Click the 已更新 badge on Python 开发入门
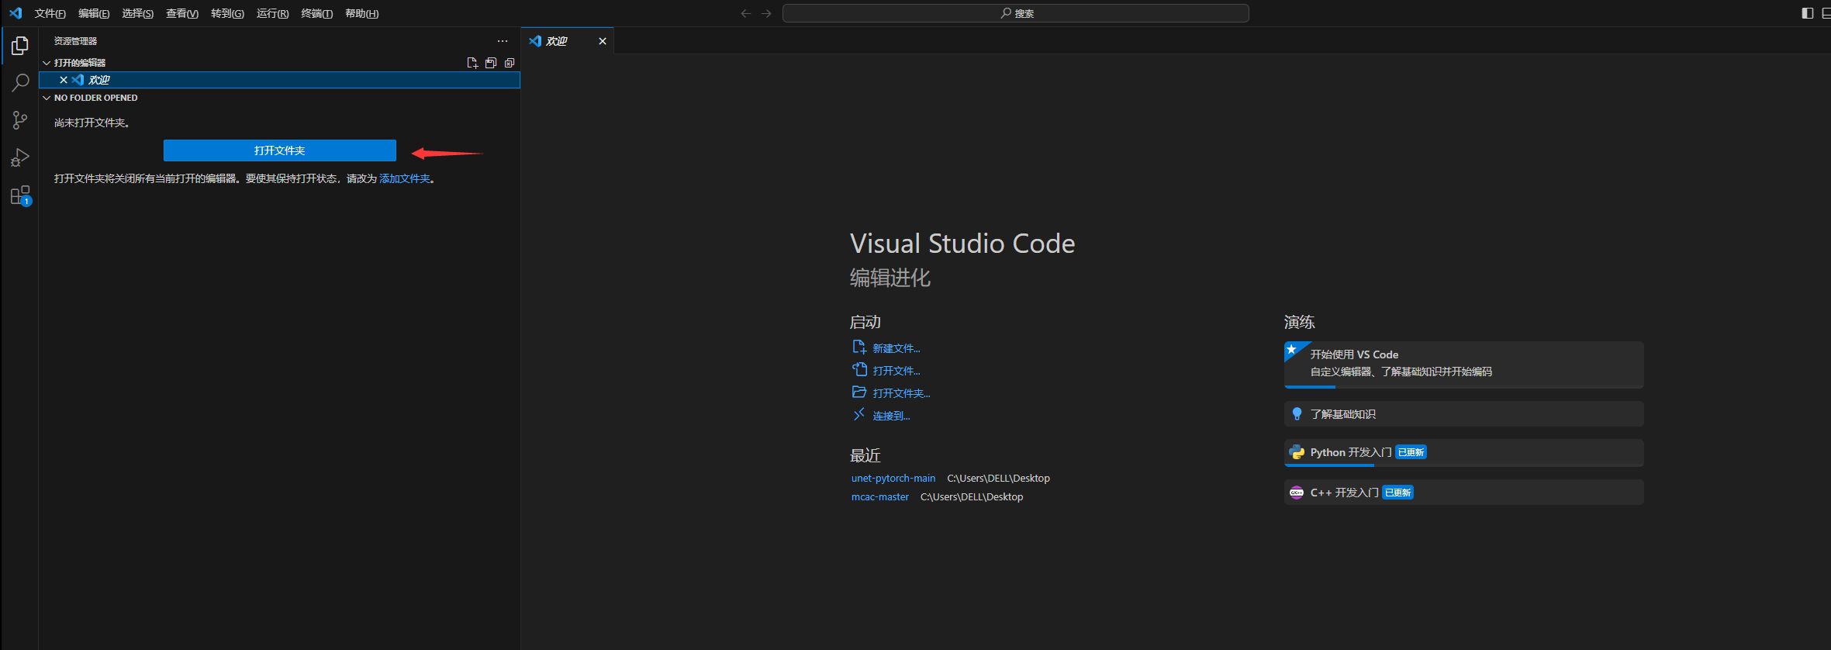The height and width of the screenshot is (650, 1831). [1411, 452]
